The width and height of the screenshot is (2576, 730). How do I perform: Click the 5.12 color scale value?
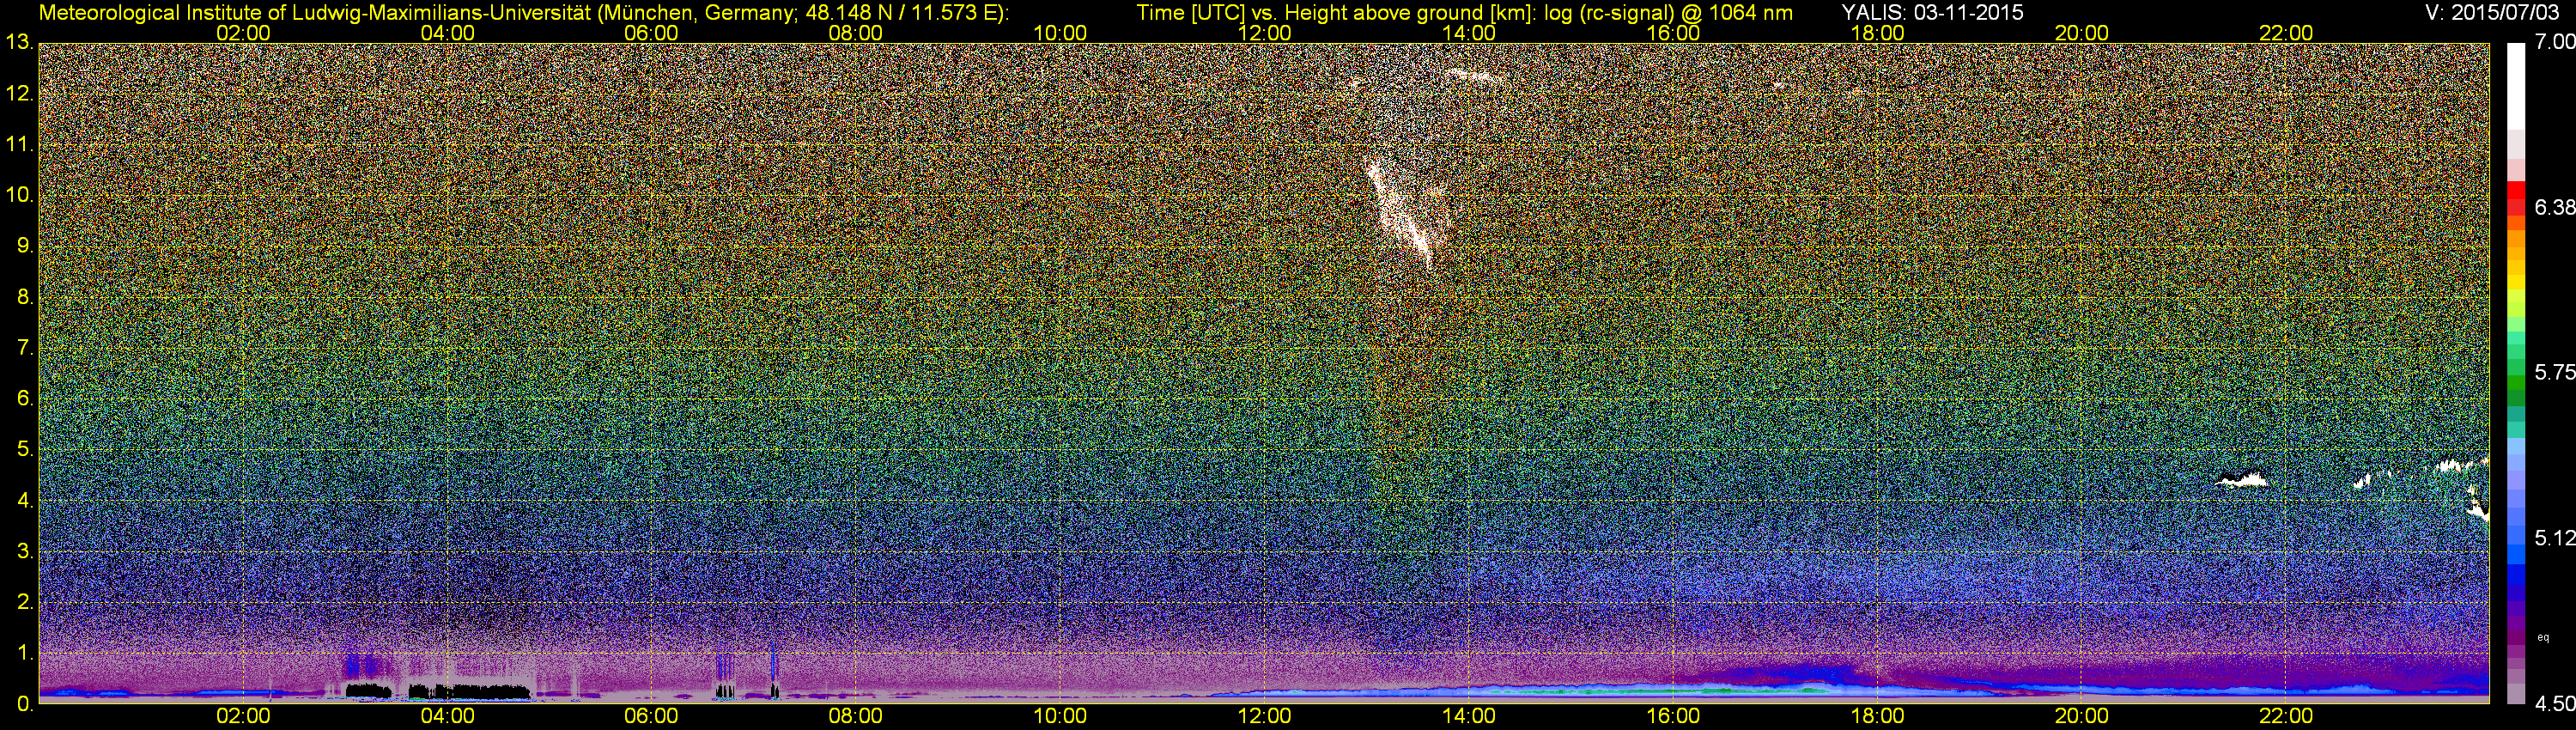click(x=2554, y=538)
